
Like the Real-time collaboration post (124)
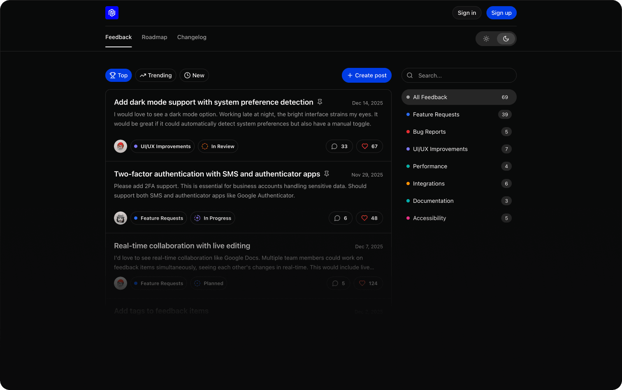[x=368, y=283]
